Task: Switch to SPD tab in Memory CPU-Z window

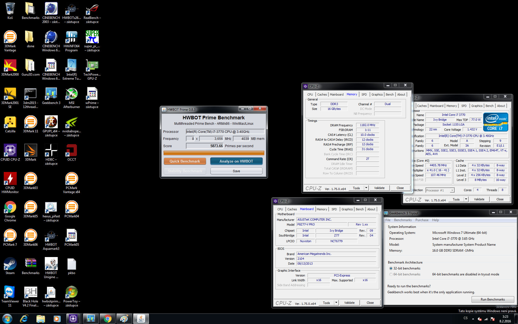Action: pos(364,94)
